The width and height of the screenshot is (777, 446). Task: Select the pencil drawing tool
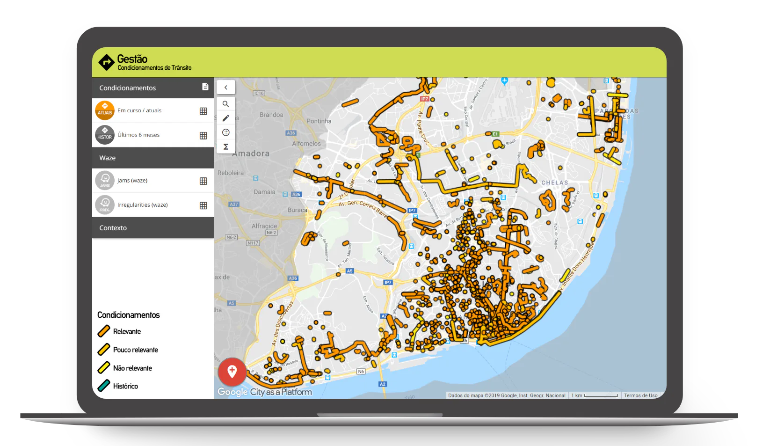(x=226, y=118)
